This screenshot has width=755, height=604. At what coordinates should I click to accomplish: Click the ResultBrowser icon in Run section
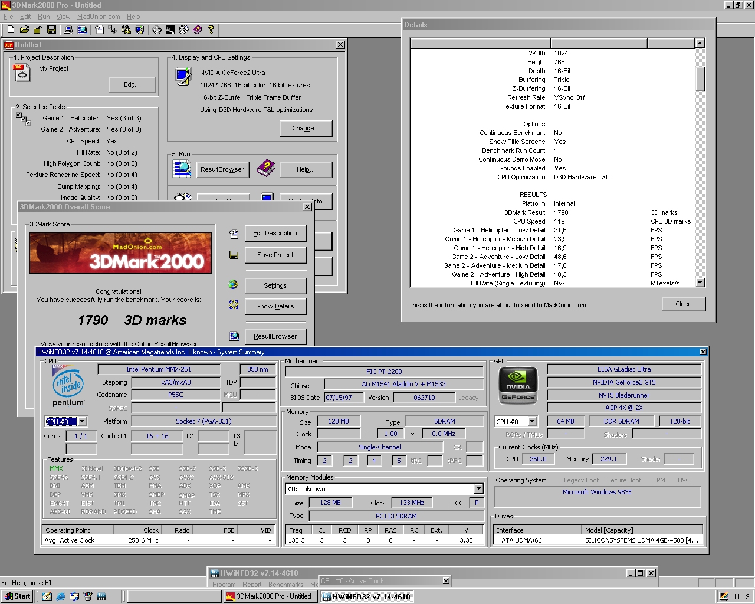(x=182, y=169)
